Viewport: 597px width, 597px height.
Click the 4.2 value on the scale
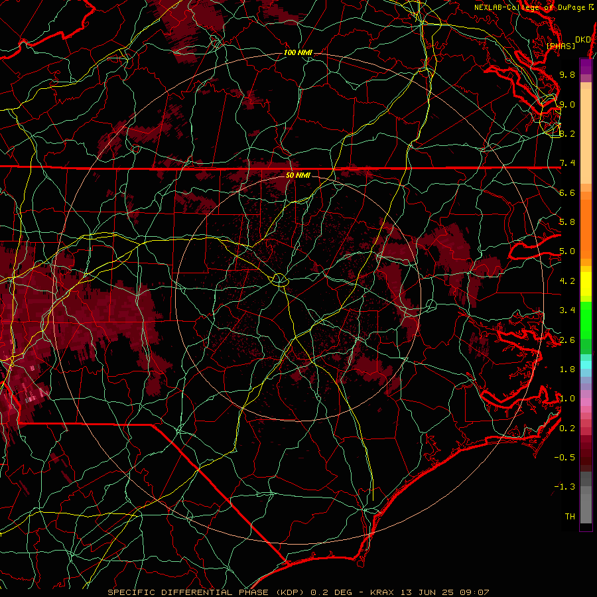[x=567, y=281]
